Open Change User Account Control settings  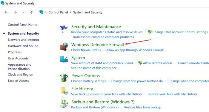[x=180, y=32]
